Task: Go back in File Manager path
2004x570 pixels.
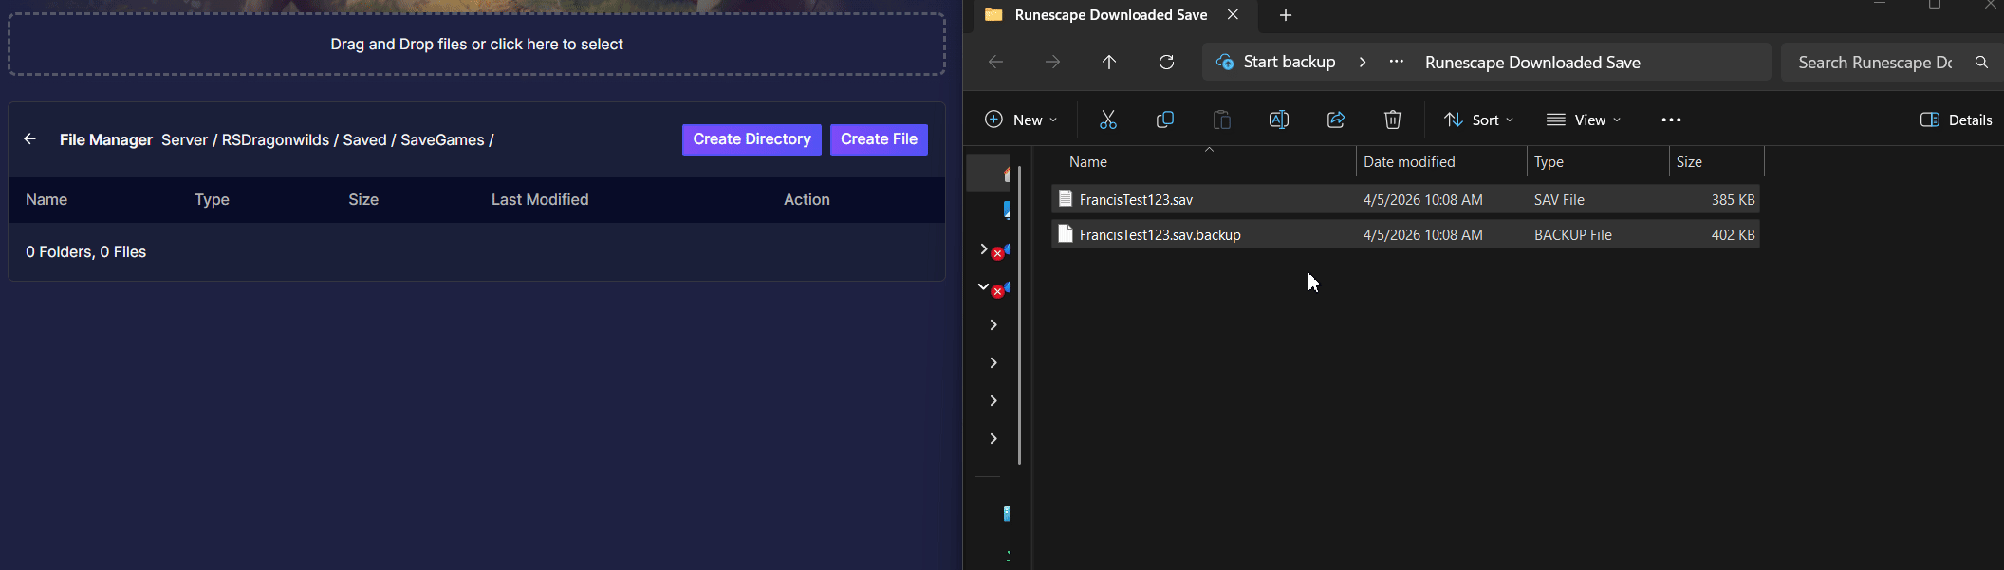Action: (30, 139)
